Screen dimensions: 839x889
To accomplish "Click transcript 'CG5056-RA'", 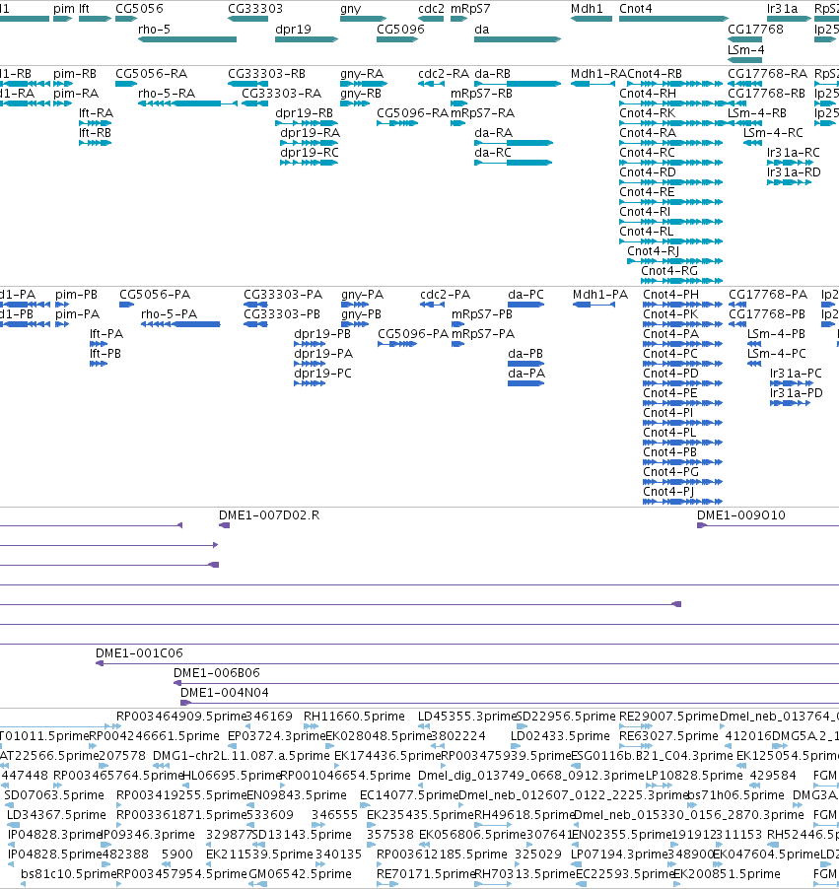I will tap(152, 74).
